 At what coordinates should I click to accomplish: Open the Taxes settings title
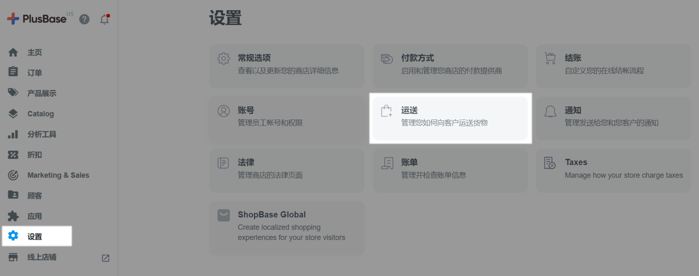(x=576, y=162)
